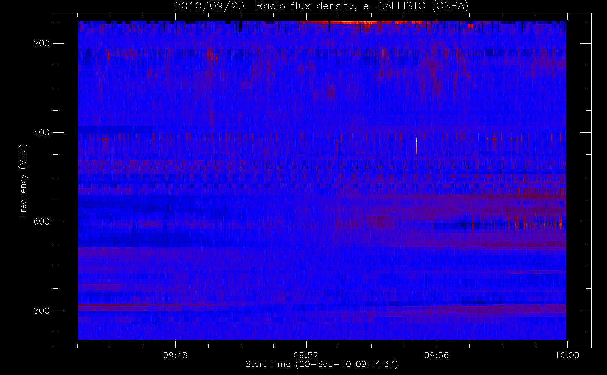
Task: Click the 09:56 time tick label
Action: pos(436,355)
